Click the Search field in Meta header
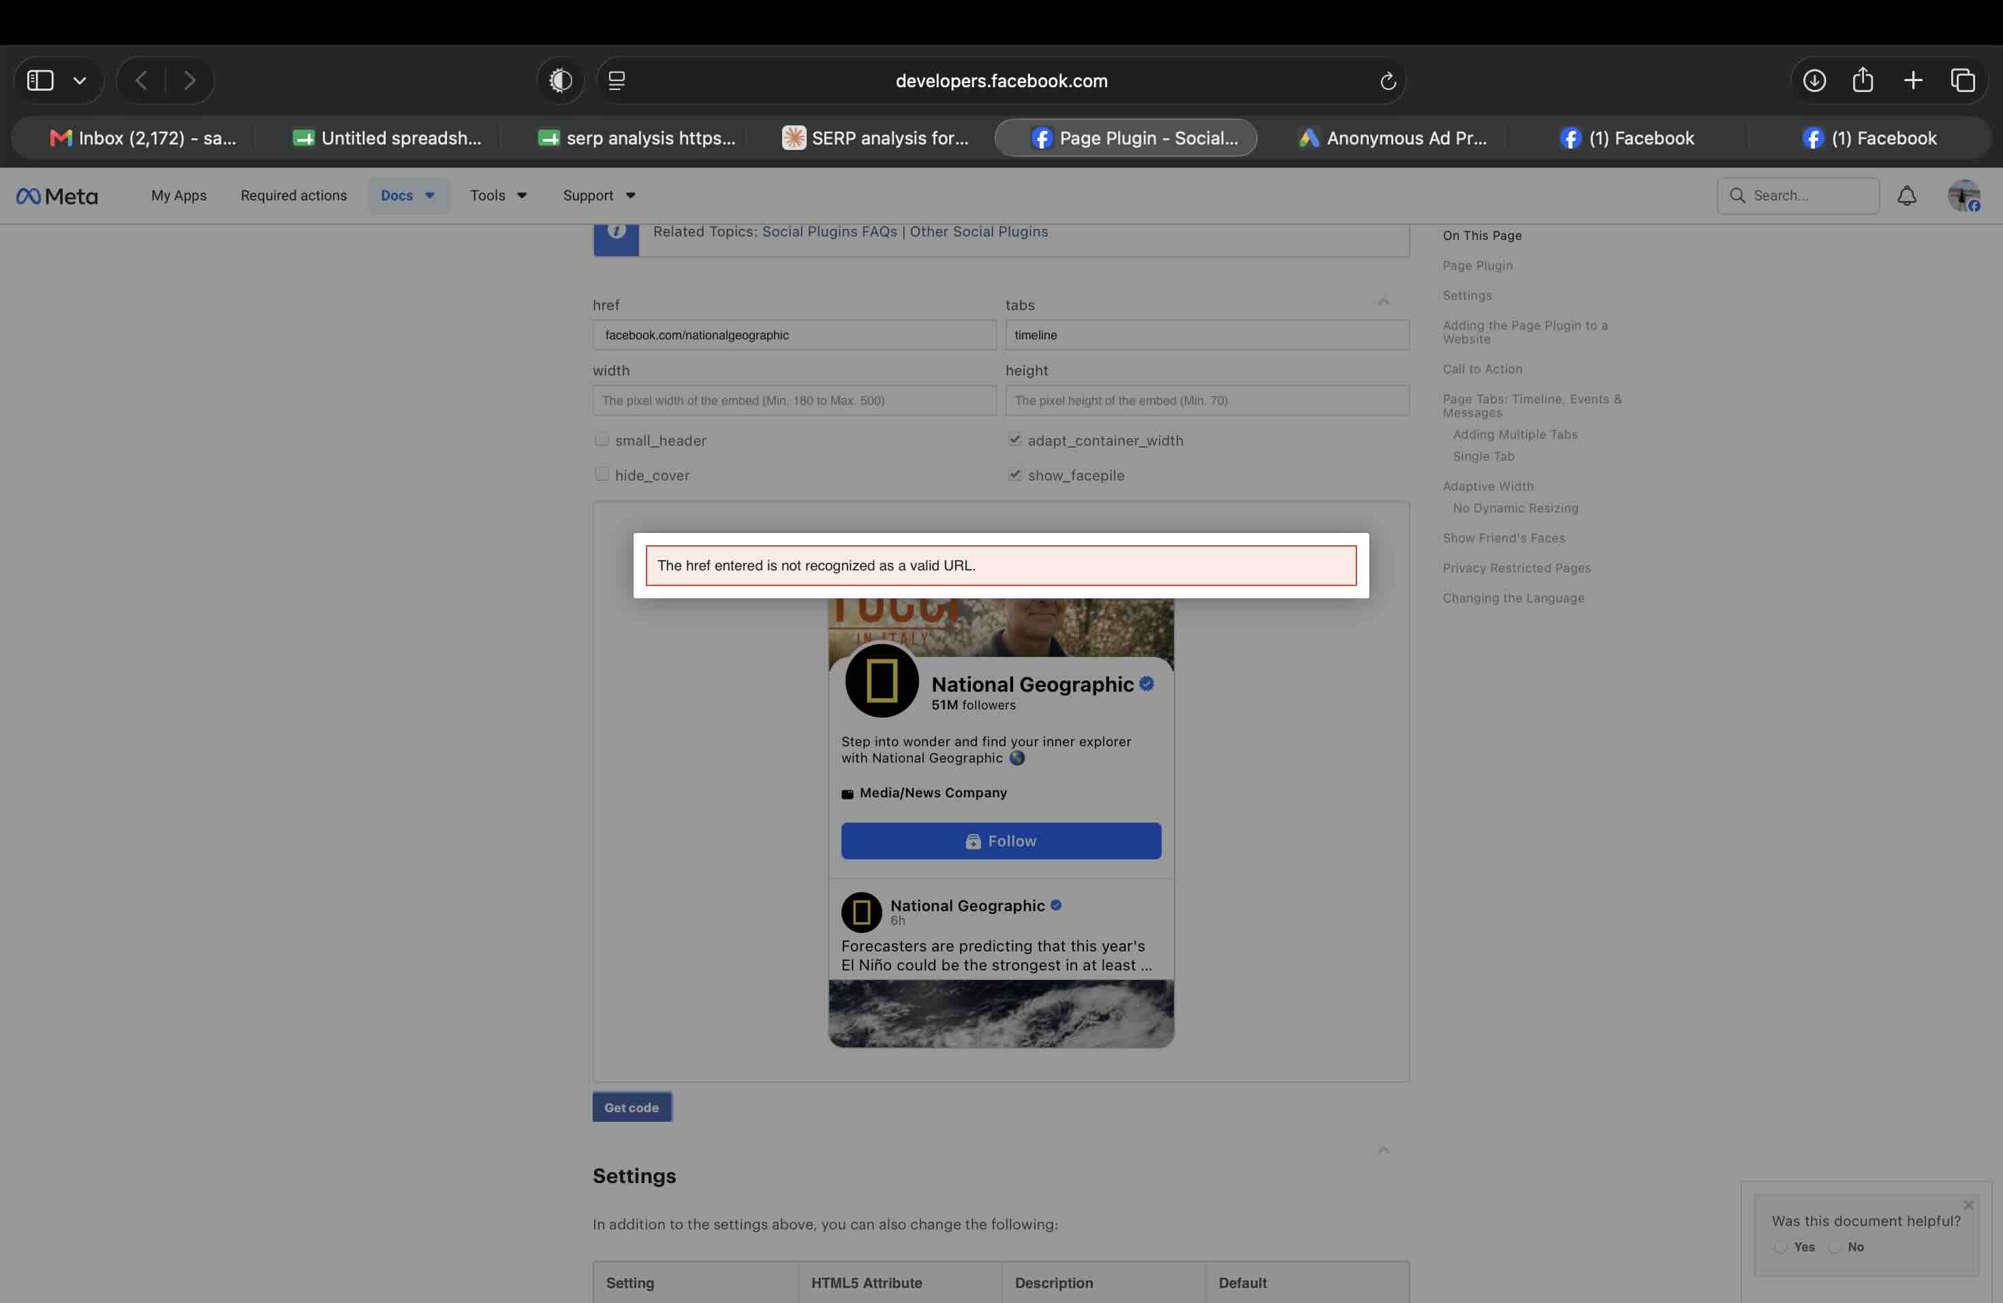Viewport: 2003px width, 1303px height. [x=1798, y=196]
